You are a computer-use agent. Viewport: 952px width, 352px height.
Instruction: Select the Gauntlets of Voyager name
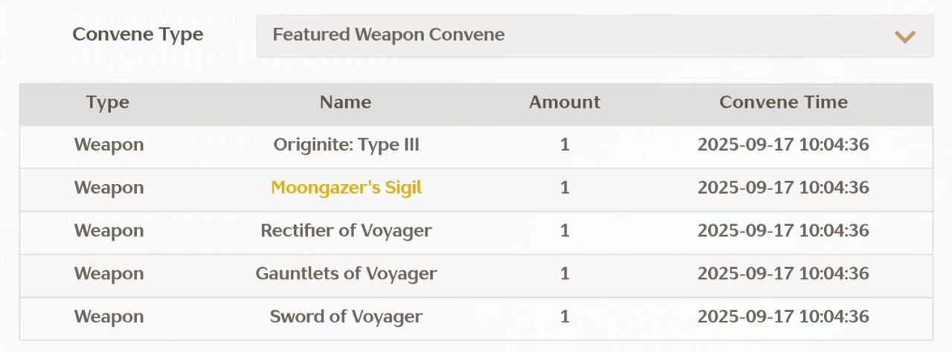[x=346, y=274]
